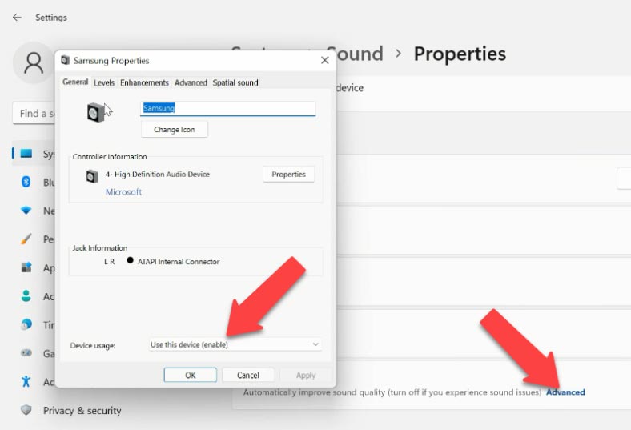The height and width of the screenshot is (430, 631).
Task: Switch to the General tab
Action: (75, 82)
